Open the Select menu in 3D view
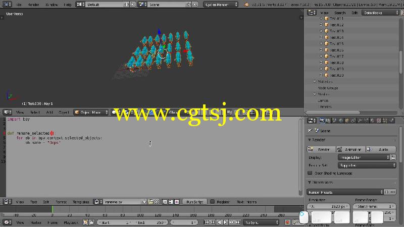The width and height of the screenshot is (404, 227). click(35, 112)
